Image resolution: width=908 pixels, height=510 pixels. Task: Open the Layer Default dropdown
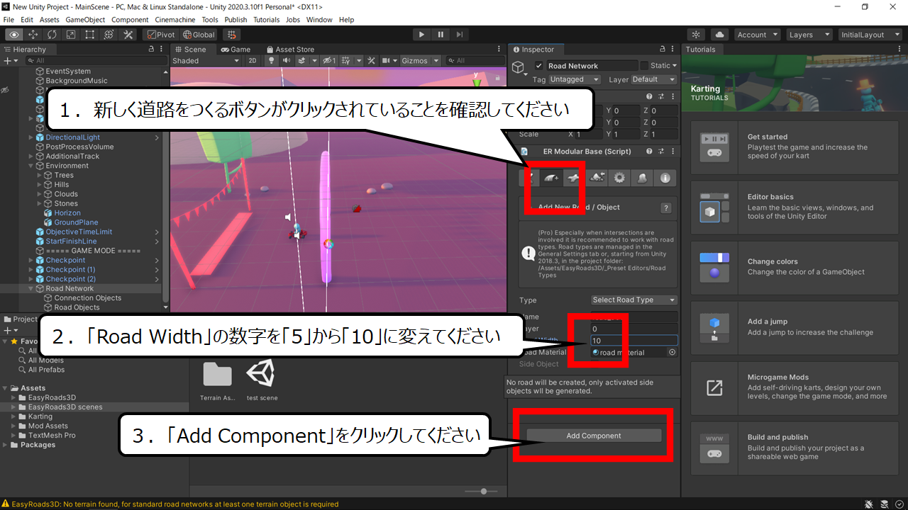click(x=654, y=79)
